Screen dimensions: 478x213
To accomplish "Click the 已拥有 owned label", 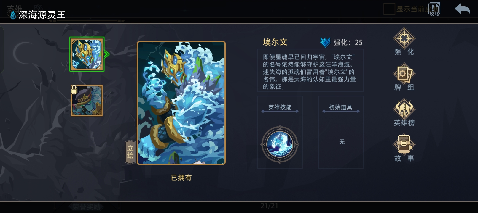I will 181,178.
